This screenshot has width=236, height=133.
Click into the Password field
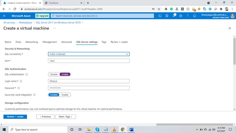pos(89,88)
